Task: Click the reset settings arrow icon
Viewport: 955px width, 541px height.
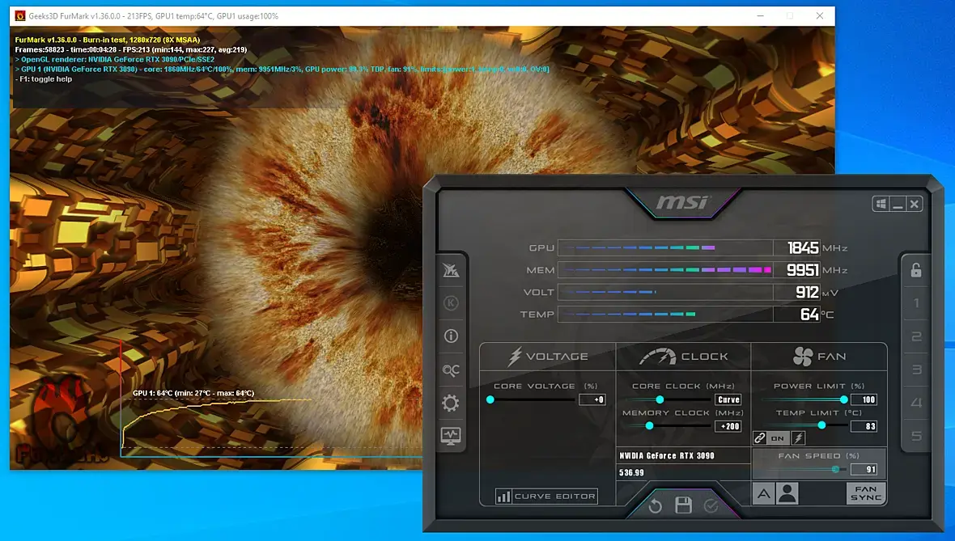Action: [x=656, y=505]
